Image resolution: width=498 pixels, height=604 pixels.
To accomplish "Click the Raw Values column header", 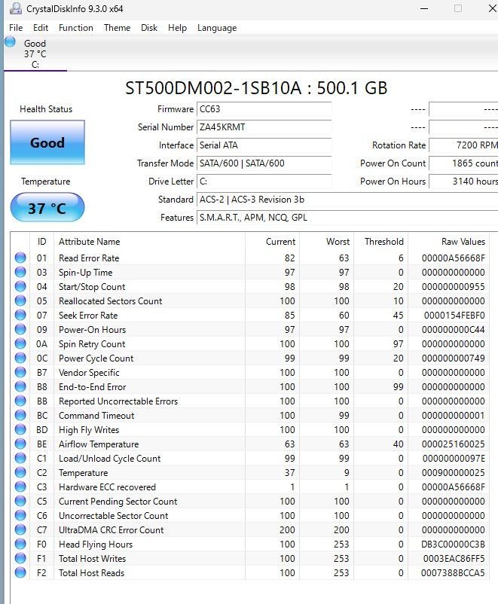I will 463,242.
